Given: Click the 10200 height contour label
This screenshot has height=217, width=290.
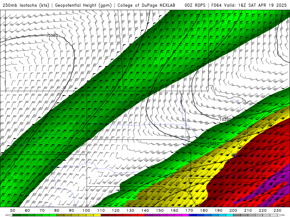Looking at the screenshot, I should 225,119.
